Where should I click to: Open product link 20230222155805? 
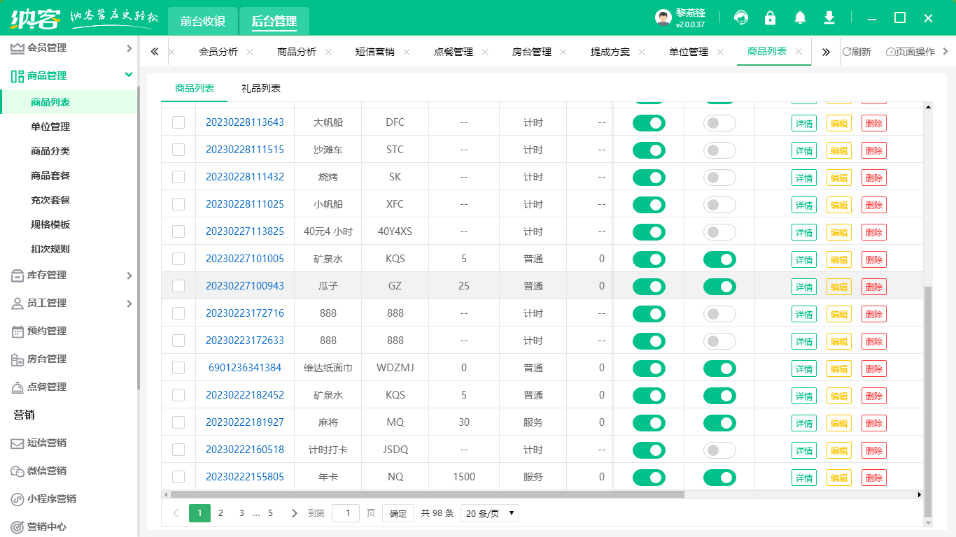tap(244, 477)
